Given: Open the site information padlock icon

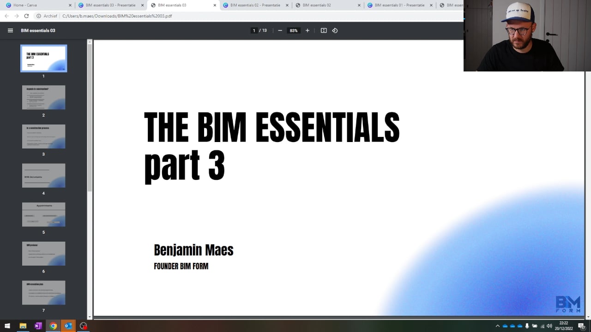Looking at the screenshot, I should pyautogui.click(x=40, y=15).
